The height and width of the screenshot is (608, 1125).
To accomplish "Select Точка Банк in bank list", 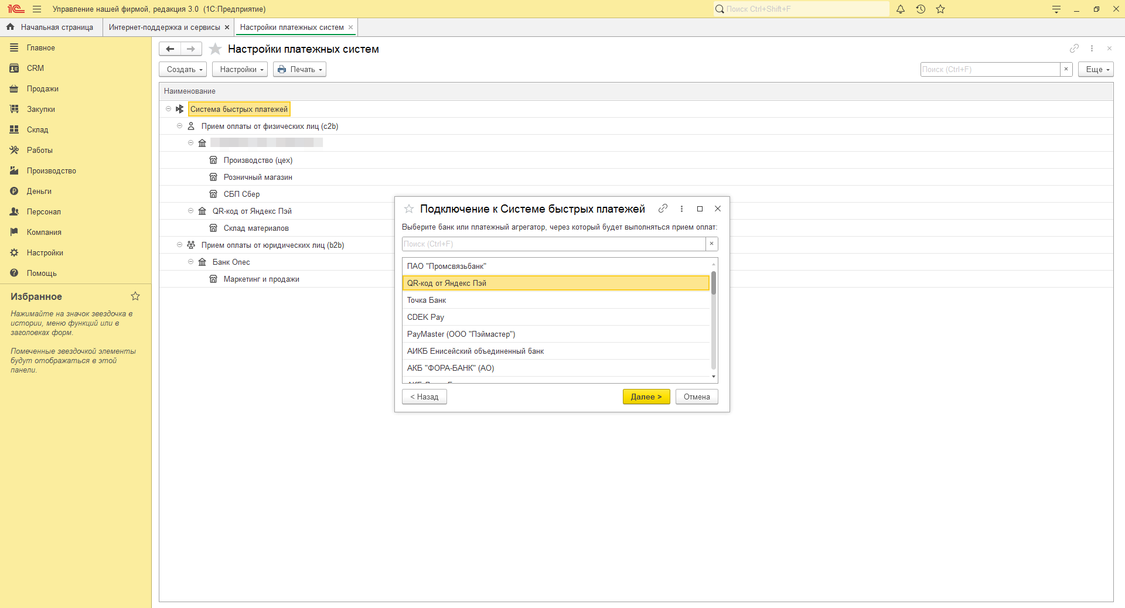I will (427, 300).
